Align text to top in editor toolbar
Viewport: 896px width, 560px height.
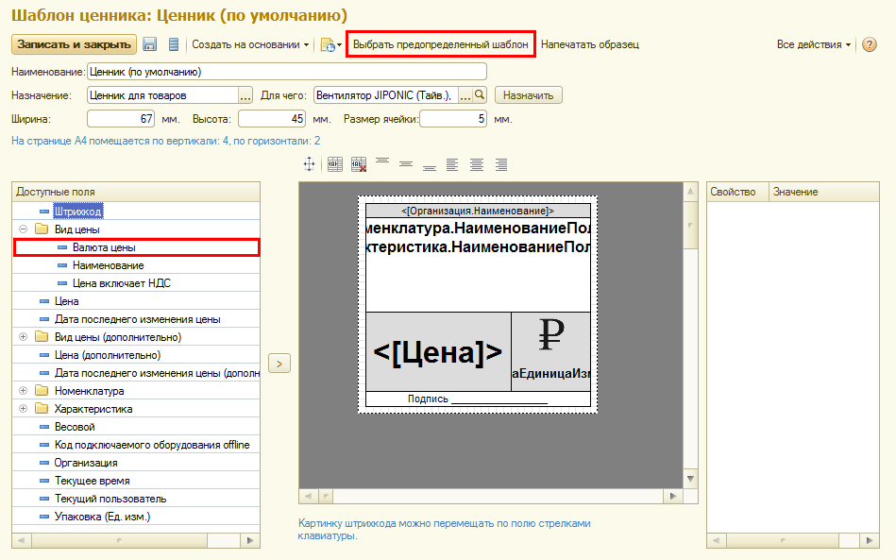click(382, 162)
